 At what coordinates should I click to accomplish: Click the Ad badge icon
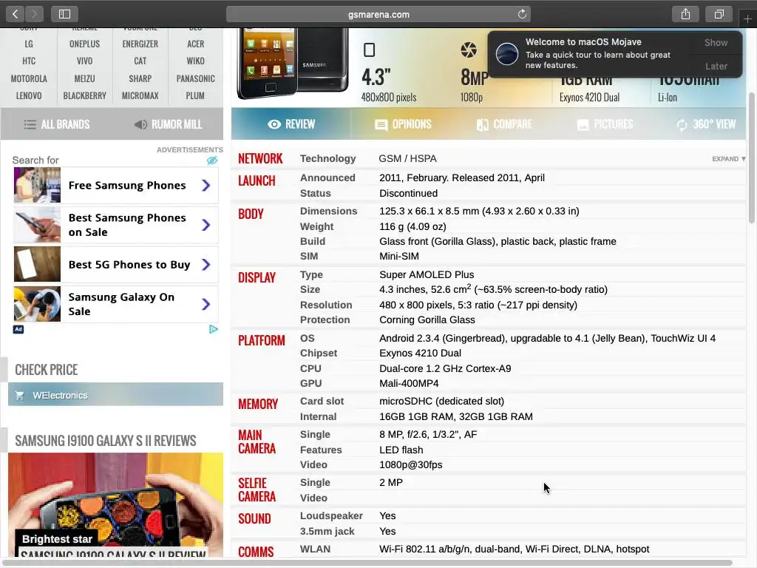click(x=18, y=329)
